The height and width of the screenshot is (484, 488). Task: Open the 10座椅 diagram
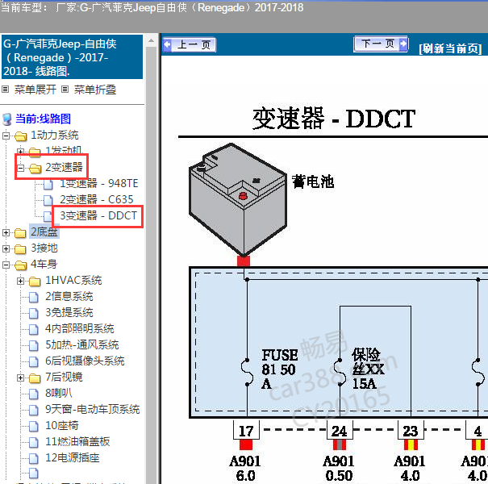pyautogui.click(x=62, y=425)
